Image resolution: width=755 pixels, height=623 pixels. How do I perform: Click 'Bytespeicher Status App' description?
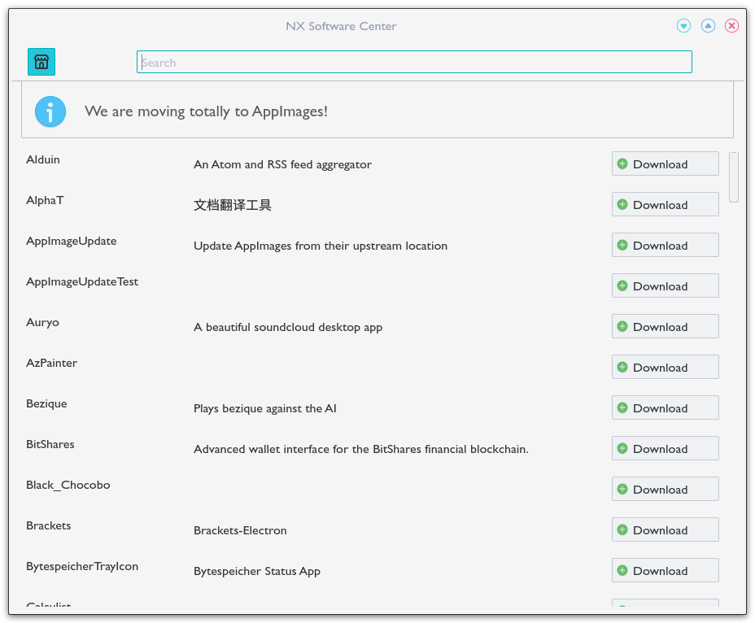256,572
